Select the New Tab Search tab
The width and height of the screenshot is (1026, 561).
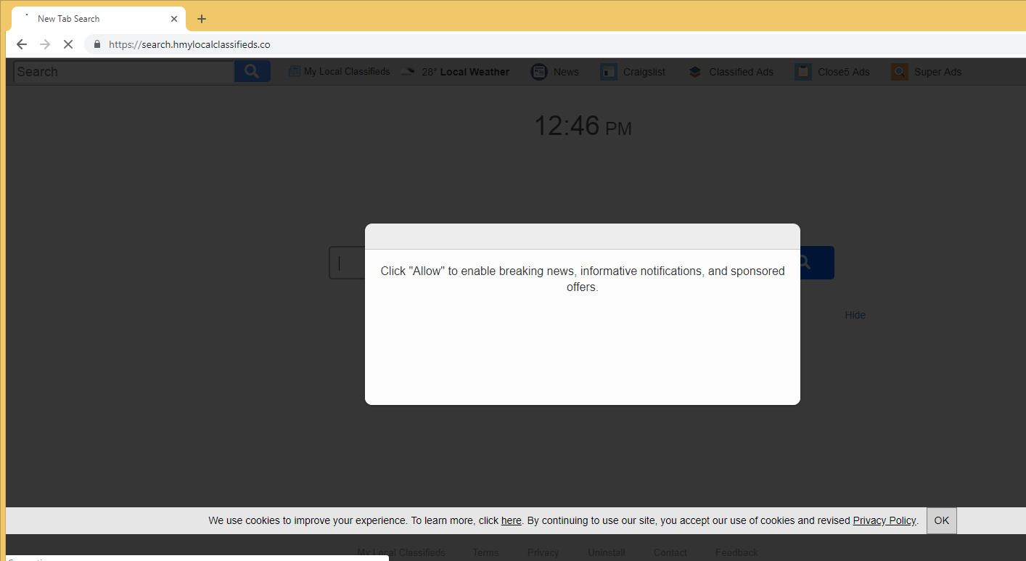pyautogui.click(x=99, y=19)
